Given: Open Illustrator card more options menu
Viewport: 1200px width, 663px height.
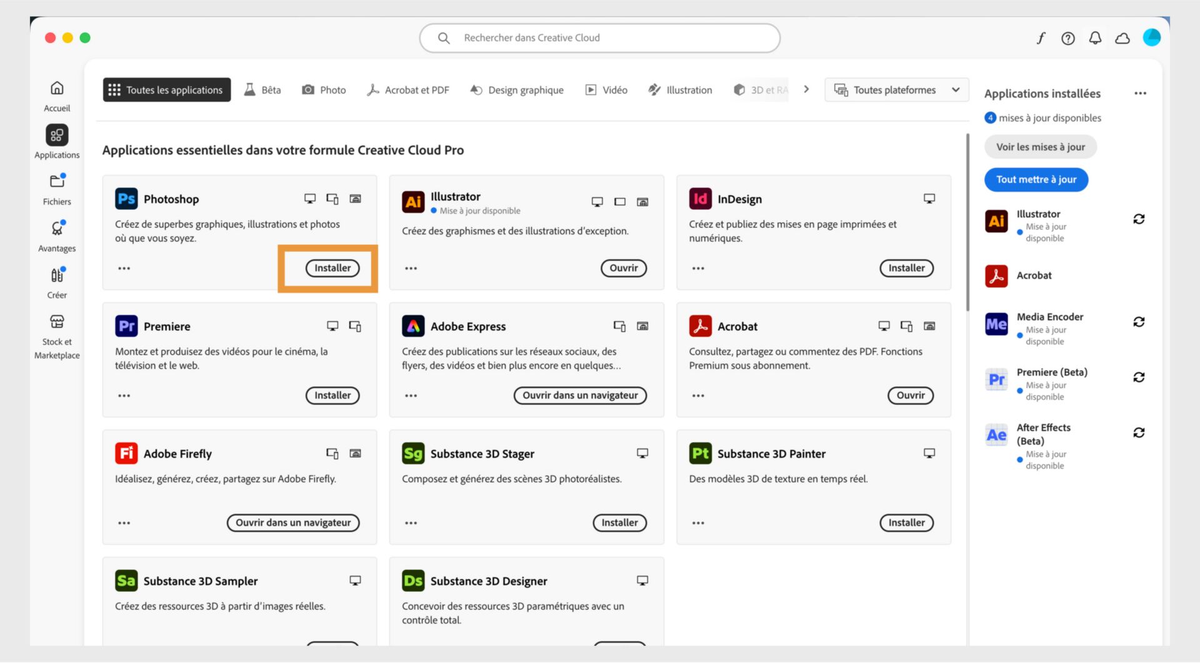Looking at the screenshot, I should pyautogui.click(x=411, y=268).
